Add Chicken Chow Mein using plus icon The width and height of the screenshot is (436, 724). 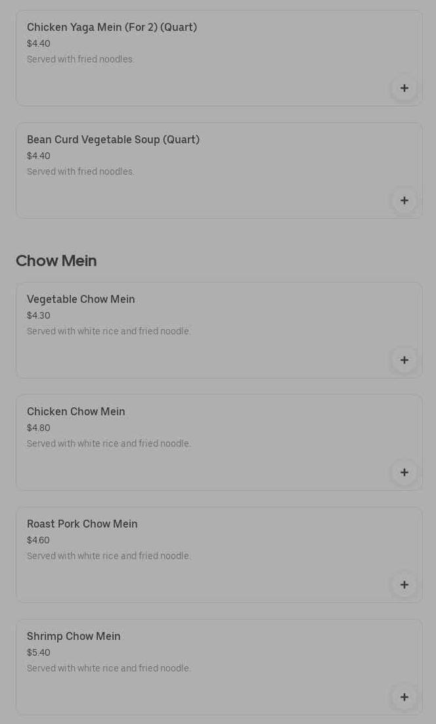point(404,472)
